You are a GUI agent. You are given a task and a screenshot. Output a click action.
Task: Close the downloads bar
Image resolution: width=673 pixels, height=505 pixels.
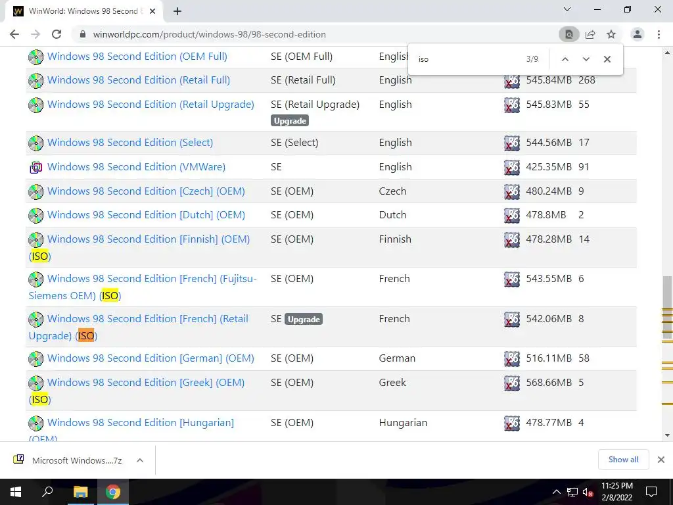661,460
